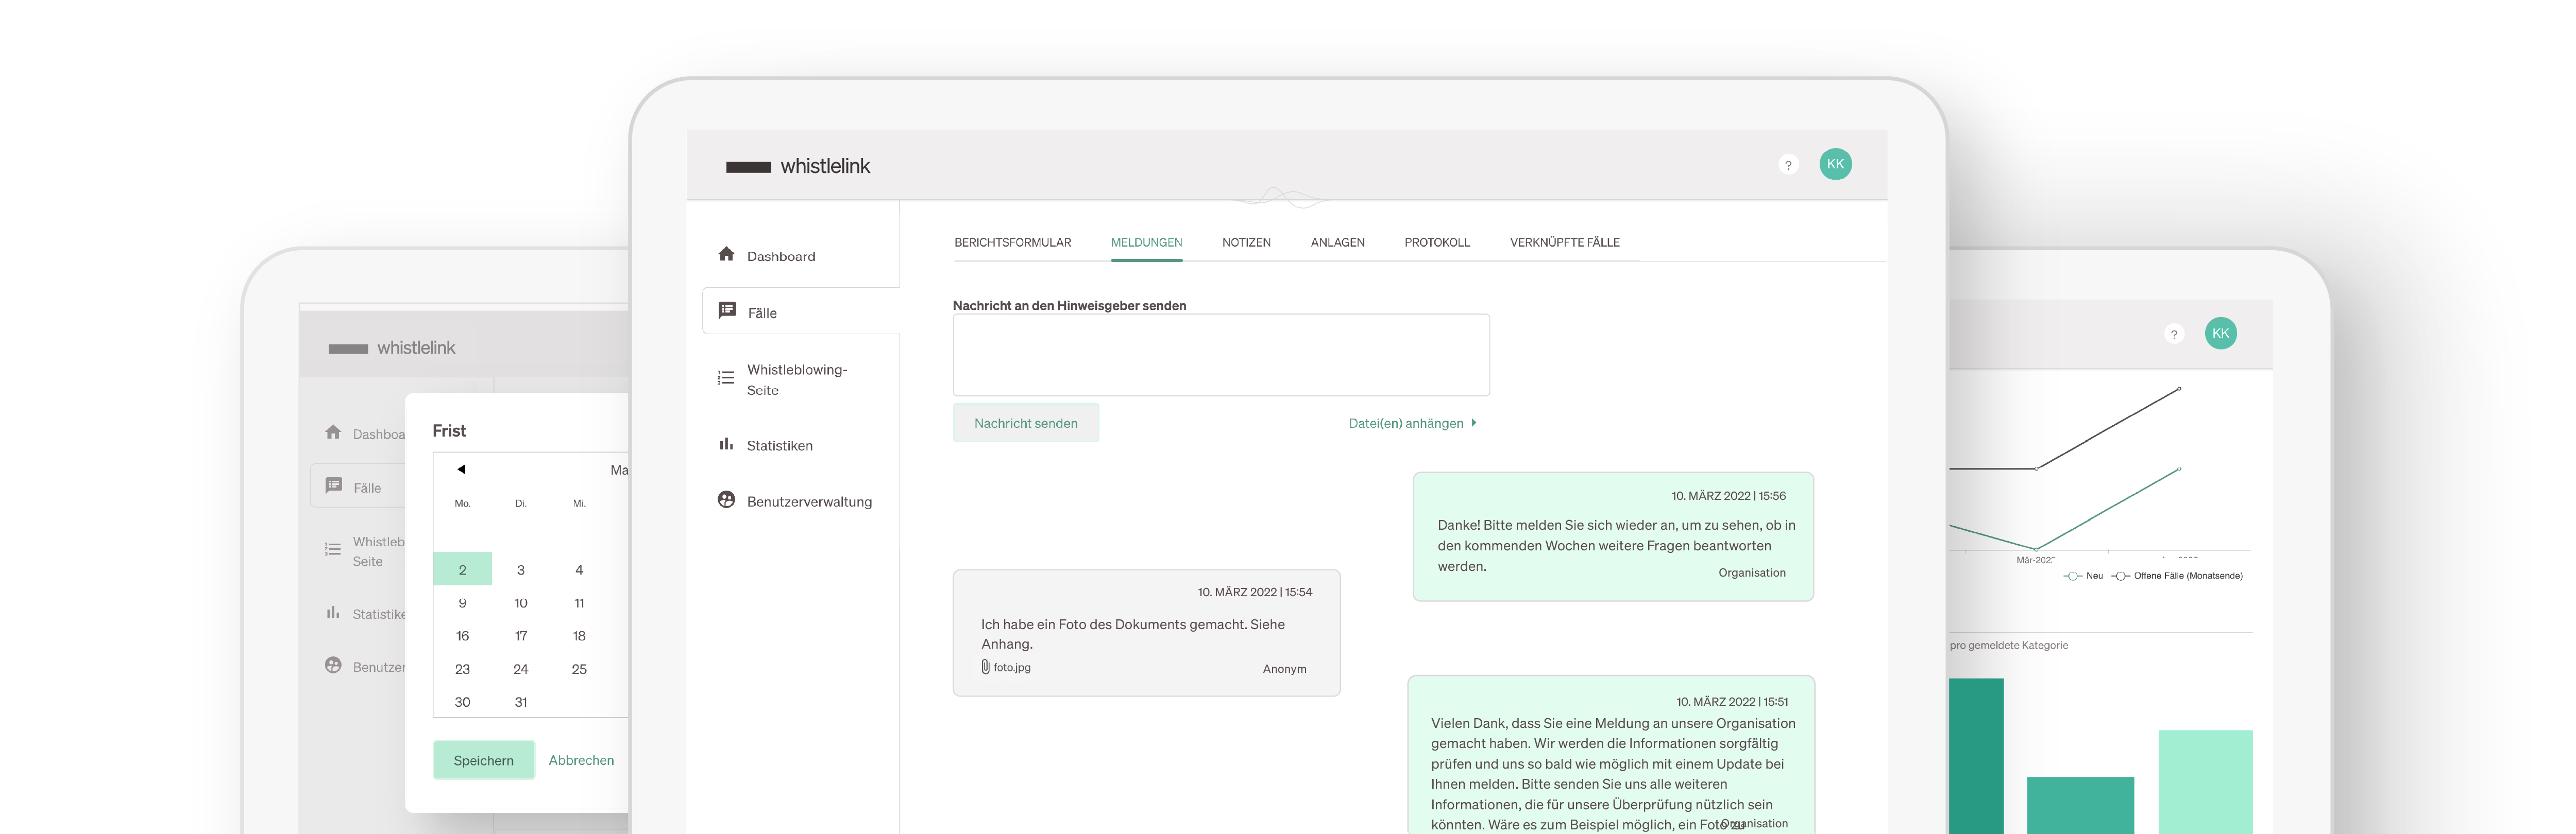Open the KK avatar in the right tablet header
The width and height of the screenshot is (2576, 834).
point(2220,334)
